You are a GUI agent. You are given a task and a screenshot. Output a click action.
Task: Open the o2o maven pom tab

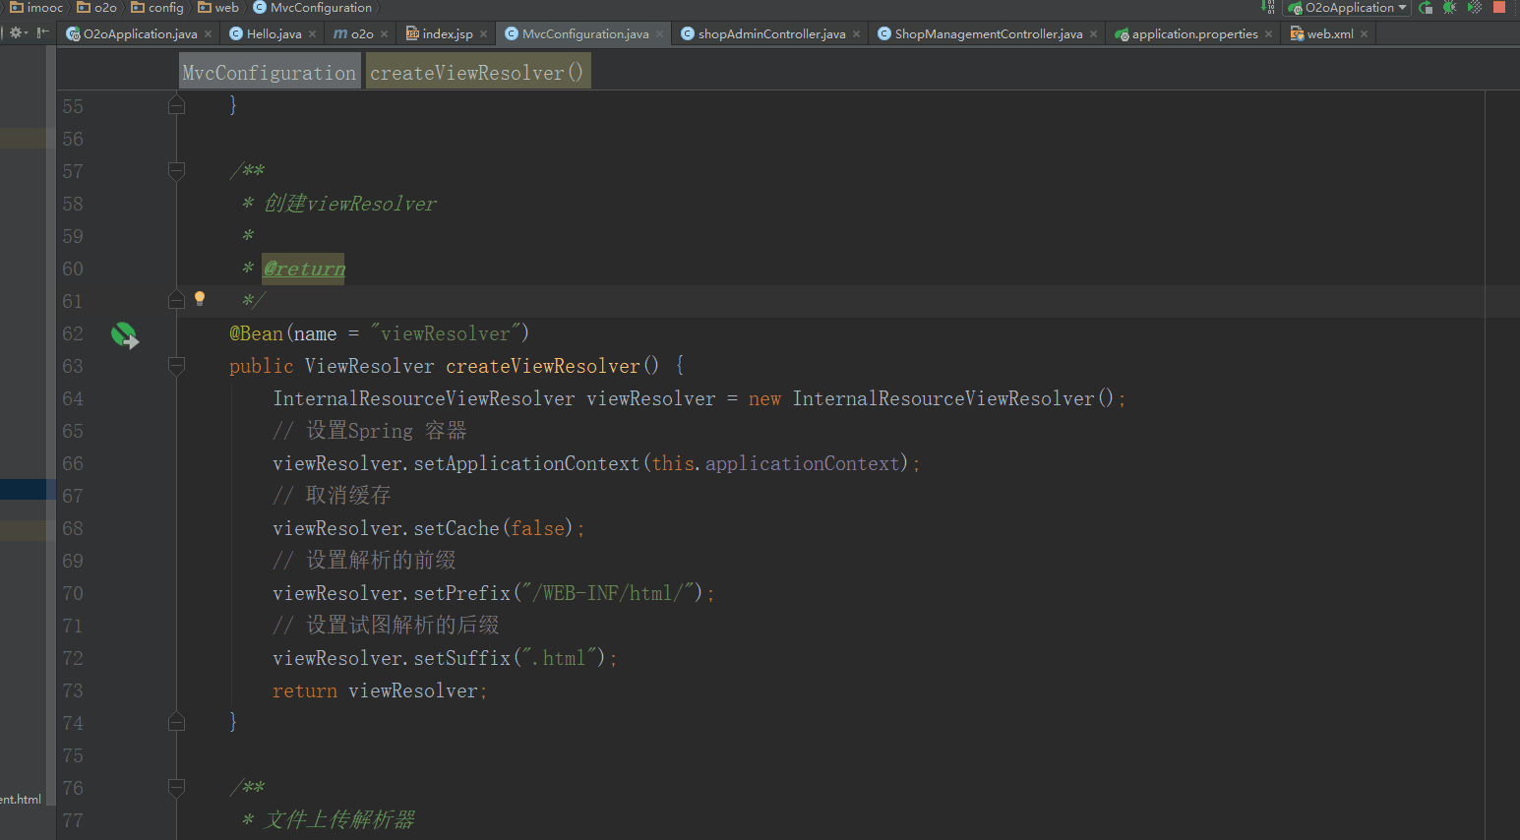[361, 33]
